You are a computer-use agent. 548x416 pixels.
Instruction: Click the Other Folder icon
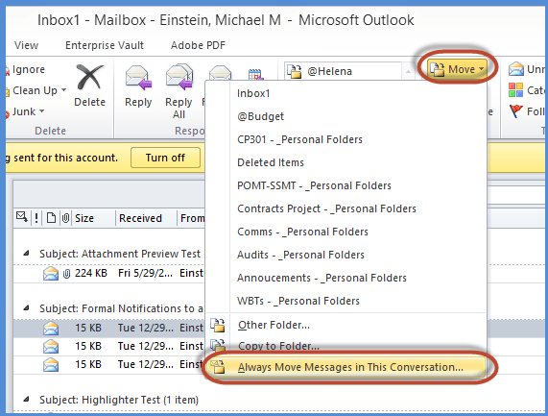[x=218, y=325]
